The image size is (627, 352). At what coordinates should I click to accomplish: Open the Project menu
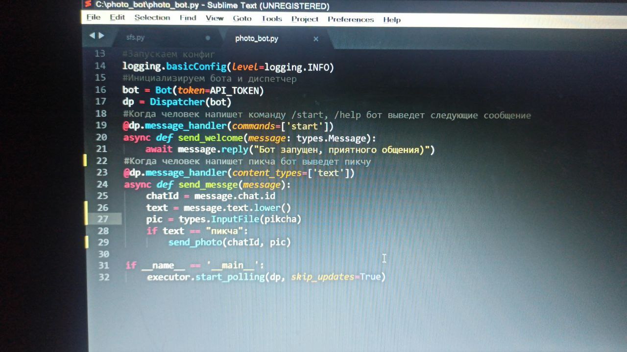305,19
